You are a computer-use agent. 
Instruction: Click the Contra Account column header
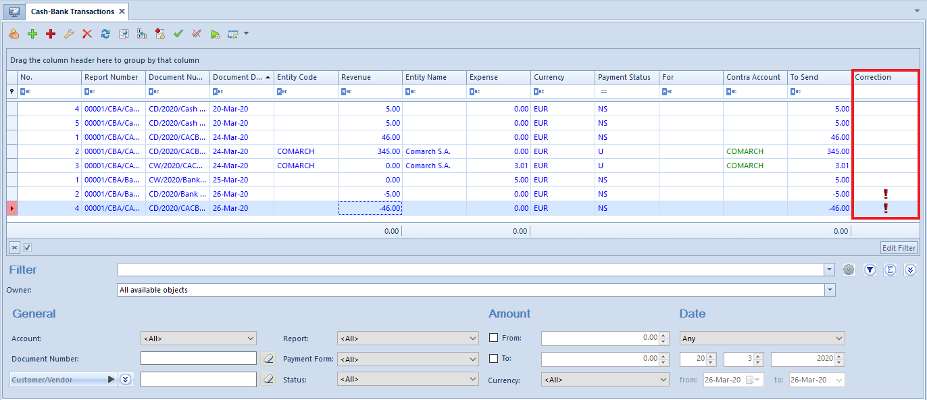[755, 77]
